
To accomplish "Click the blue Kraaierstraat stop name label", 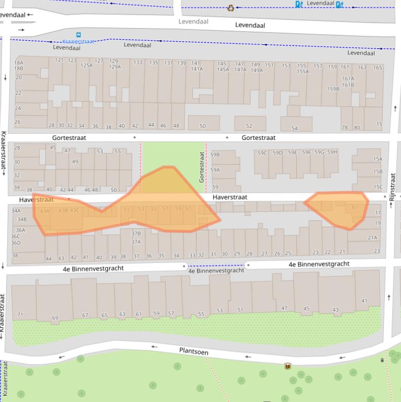I will (x=79, y=42).
